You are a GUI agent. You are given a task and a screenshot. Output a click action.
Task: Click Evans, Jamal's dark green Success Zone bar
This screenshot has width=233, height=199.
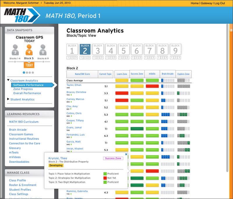tap(137, 129)
